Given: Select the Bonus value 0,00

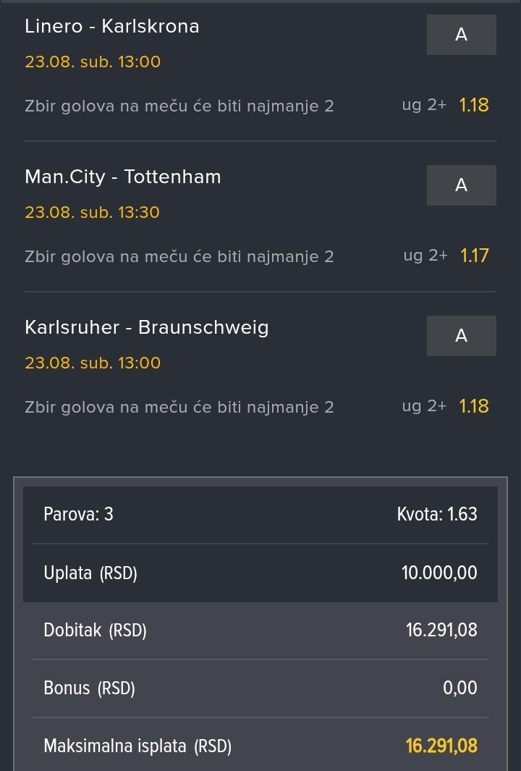Looking at the screenshot, I should pyautogui.click(x=460, y=688).
